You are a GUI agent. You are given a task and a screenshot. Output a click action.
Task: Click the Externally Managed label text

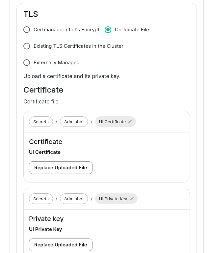coord(56,63)
